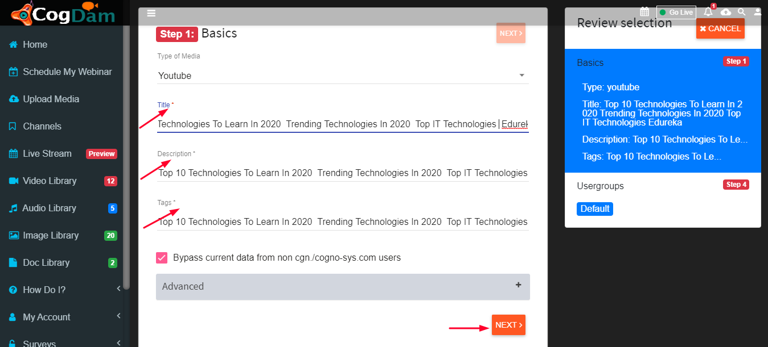Expand the My Account submenu
768x347 pixels.
coord(65,317)
